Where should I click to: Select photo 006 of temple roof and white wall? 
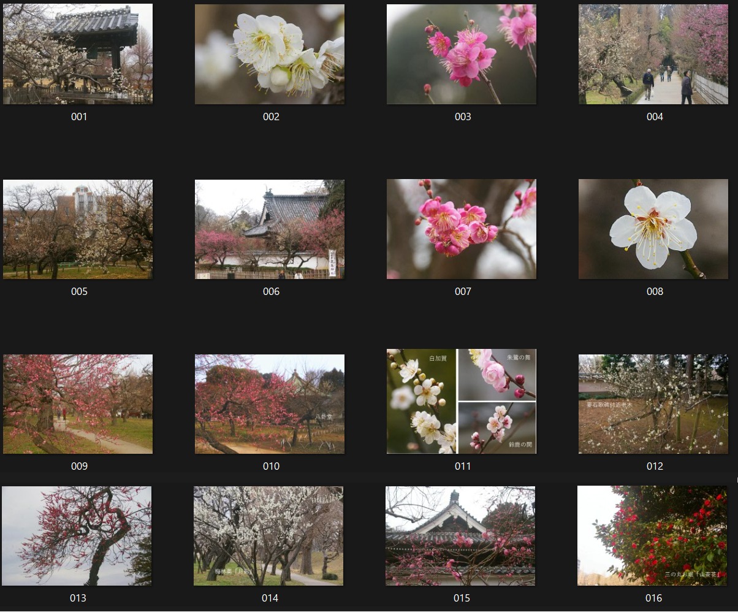270,229
